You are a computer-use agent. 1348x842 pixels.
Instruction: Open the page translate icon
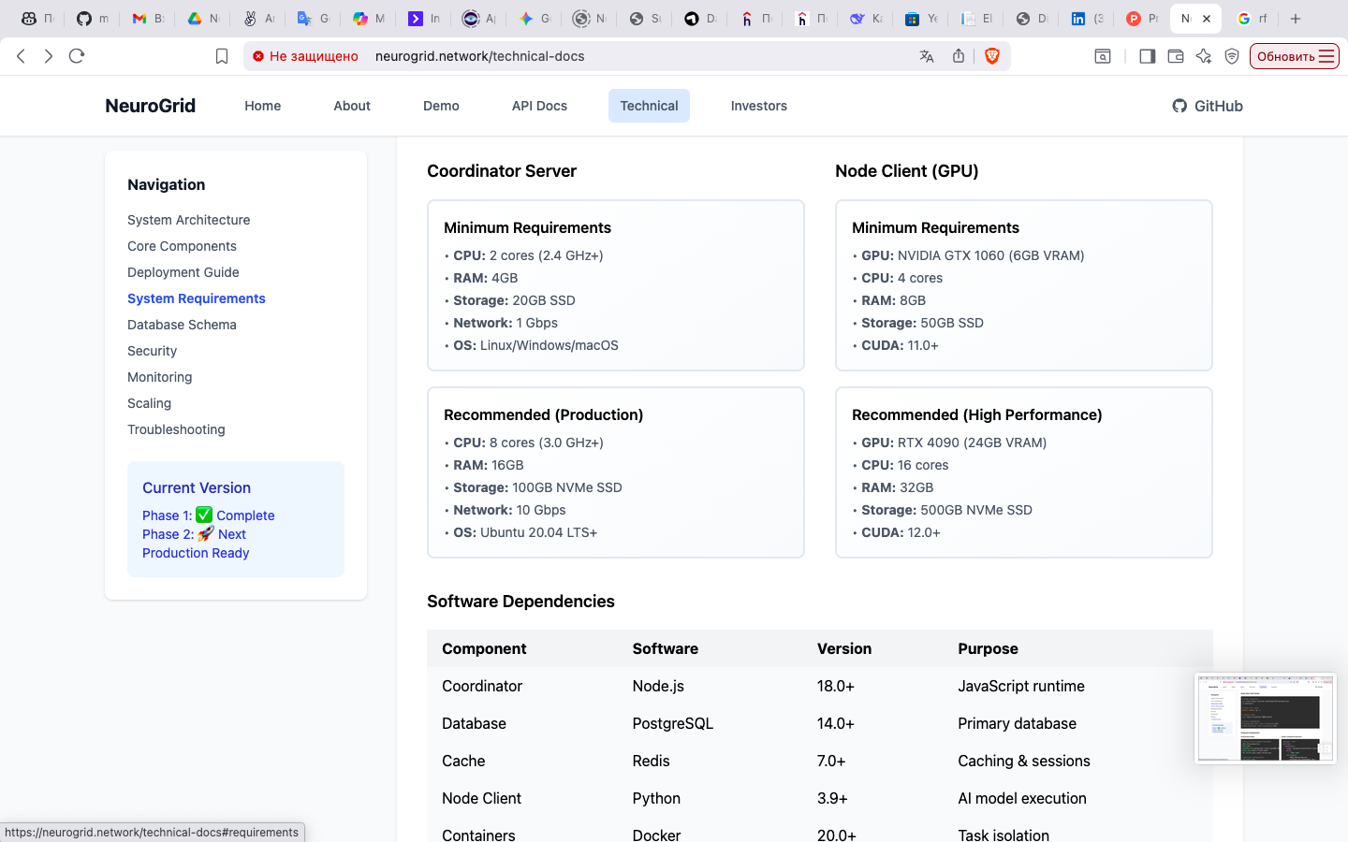[x=927, y=56]
